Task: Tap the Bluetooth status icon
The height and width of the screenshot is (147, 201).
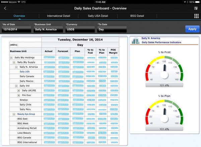Action: pos(187,2)
